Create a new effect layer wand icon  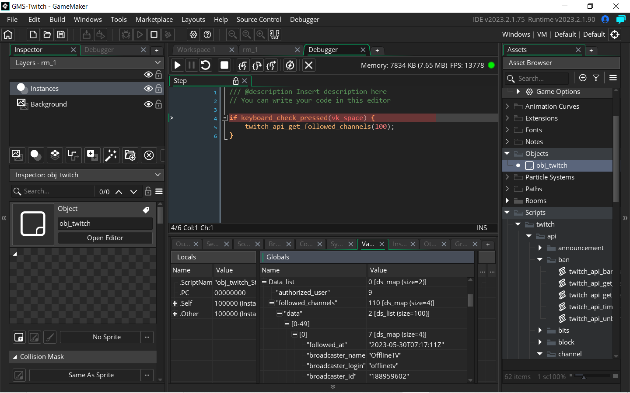[111, 155]
